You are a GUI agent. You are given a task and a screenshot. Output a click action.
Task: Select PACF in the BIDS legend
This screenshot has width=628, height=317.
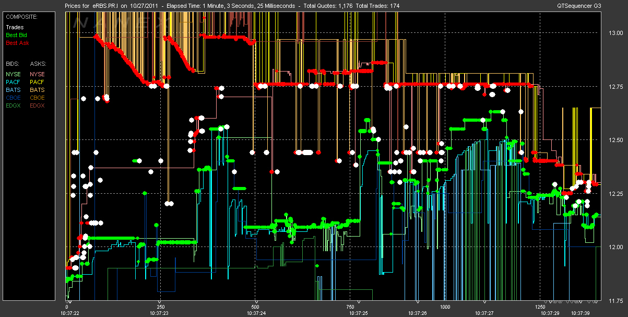[x=13, y=82]
